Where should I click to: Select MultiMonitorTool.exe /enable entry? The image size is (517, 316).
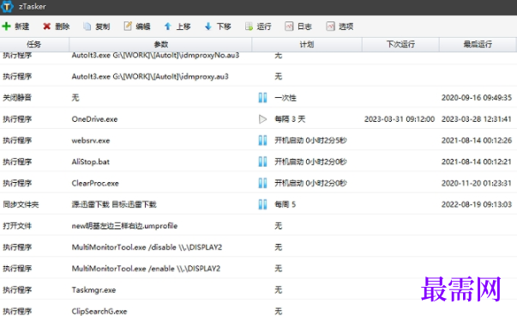(x=146, y=269)
